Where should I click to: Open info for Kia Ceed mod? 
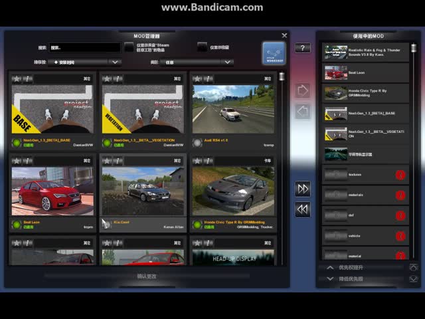[x=118, y=161]
